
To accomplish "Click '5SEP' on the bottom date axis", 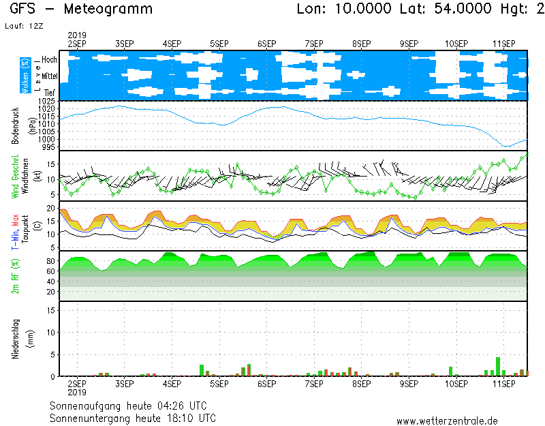I will 219,384.
